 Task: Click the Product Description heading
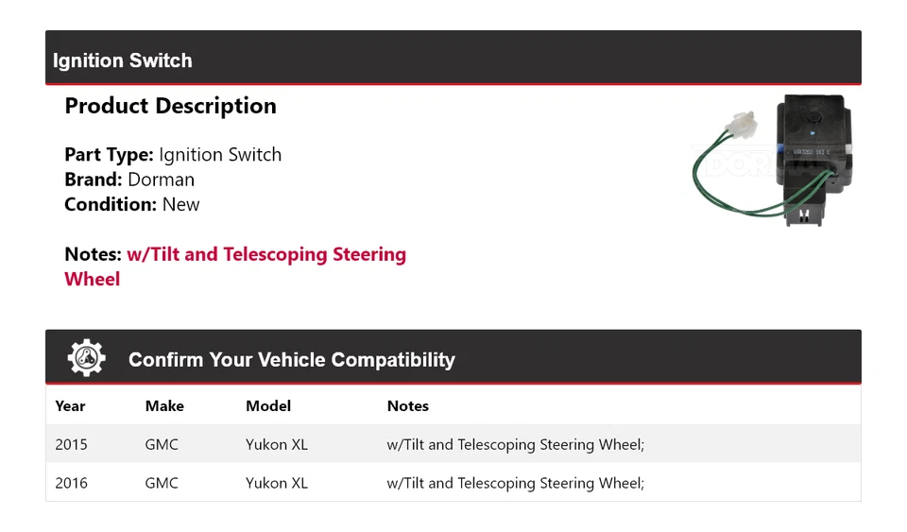click(170, 106)
